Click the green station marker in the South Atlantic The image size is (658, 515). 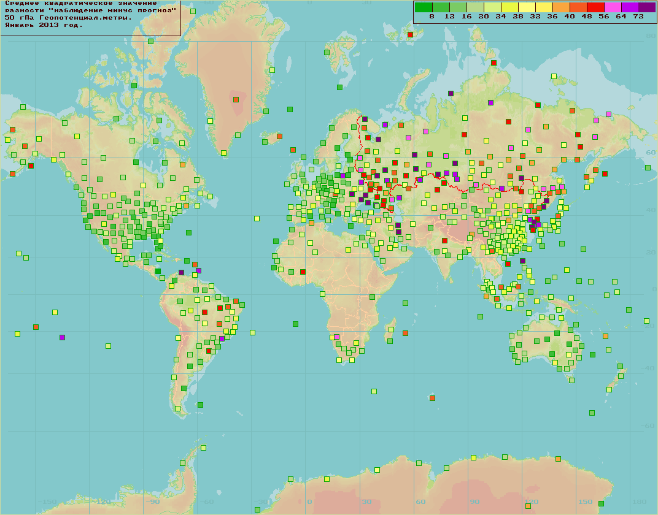pos(295,324)
